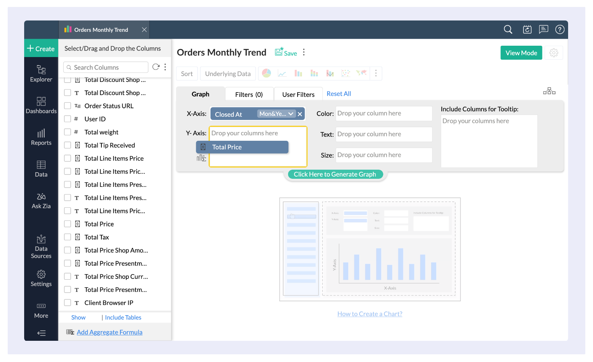
Task: Click the Show link
Action: (78, 317)
